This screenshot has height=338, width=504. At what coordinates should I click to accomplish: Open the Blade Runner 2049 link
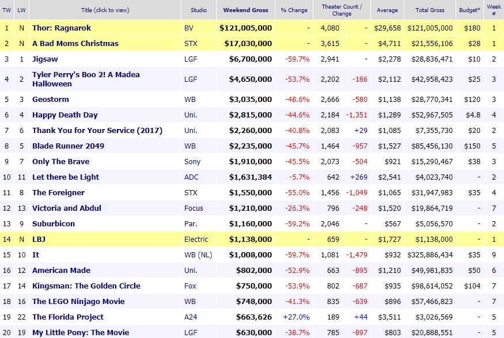tap(68, 146)
